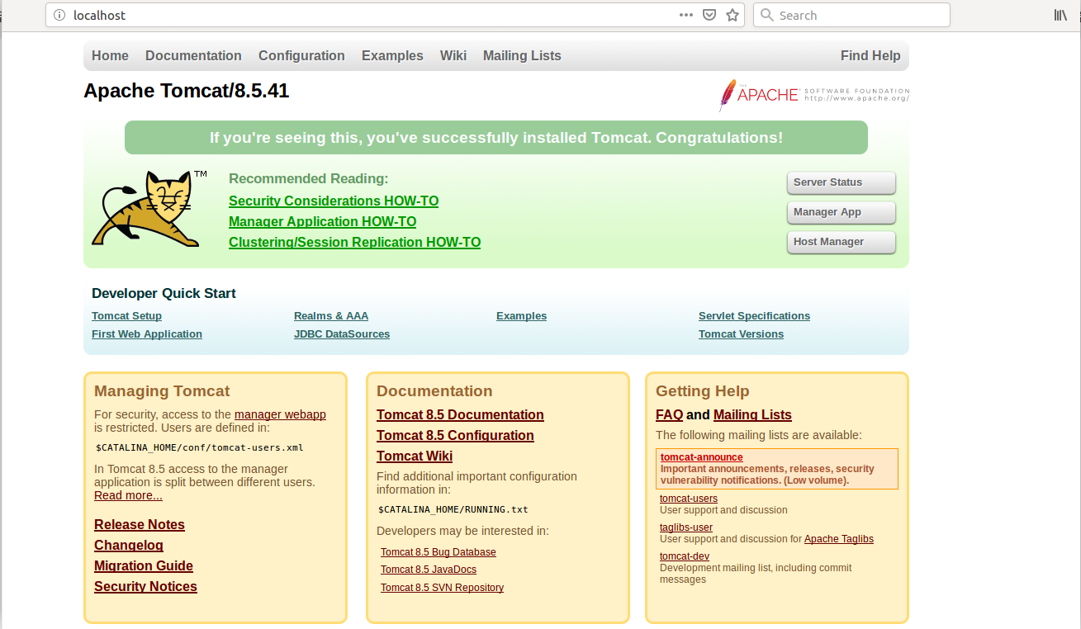Viewport: 1081px width, 629px height.
Task: Open the Security Notices link
Action: point(145,587)
